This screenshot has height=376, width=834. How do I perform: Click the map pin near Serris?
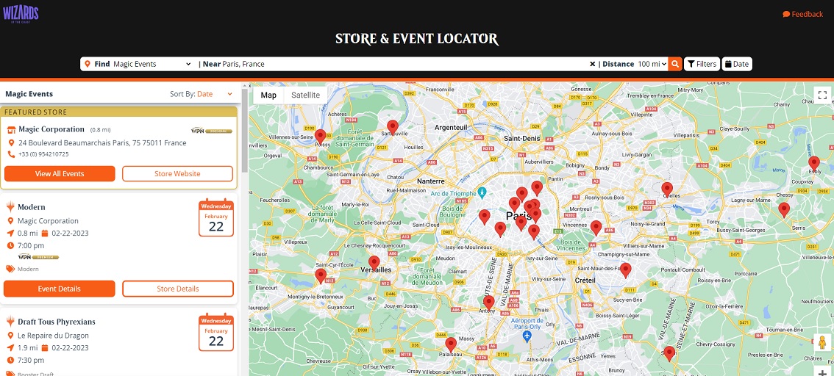click(784, 210)
